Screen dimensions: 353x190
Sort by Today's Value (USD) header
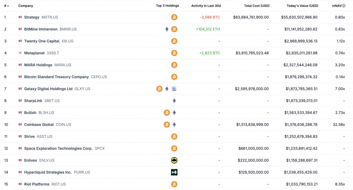pyautogui.click(x=302, y=6)
